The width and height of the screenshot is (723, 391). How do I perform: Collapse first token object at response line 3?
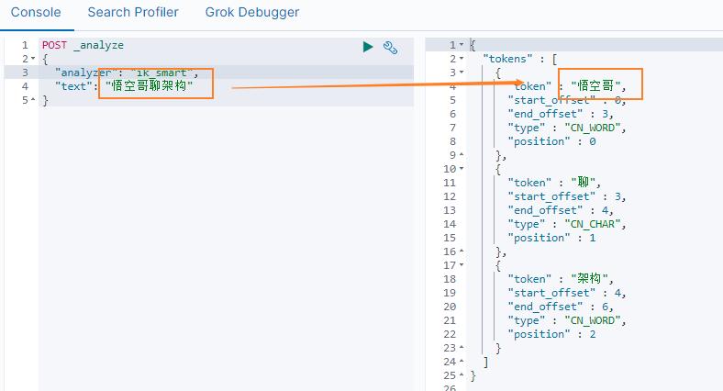coord(462,73)
